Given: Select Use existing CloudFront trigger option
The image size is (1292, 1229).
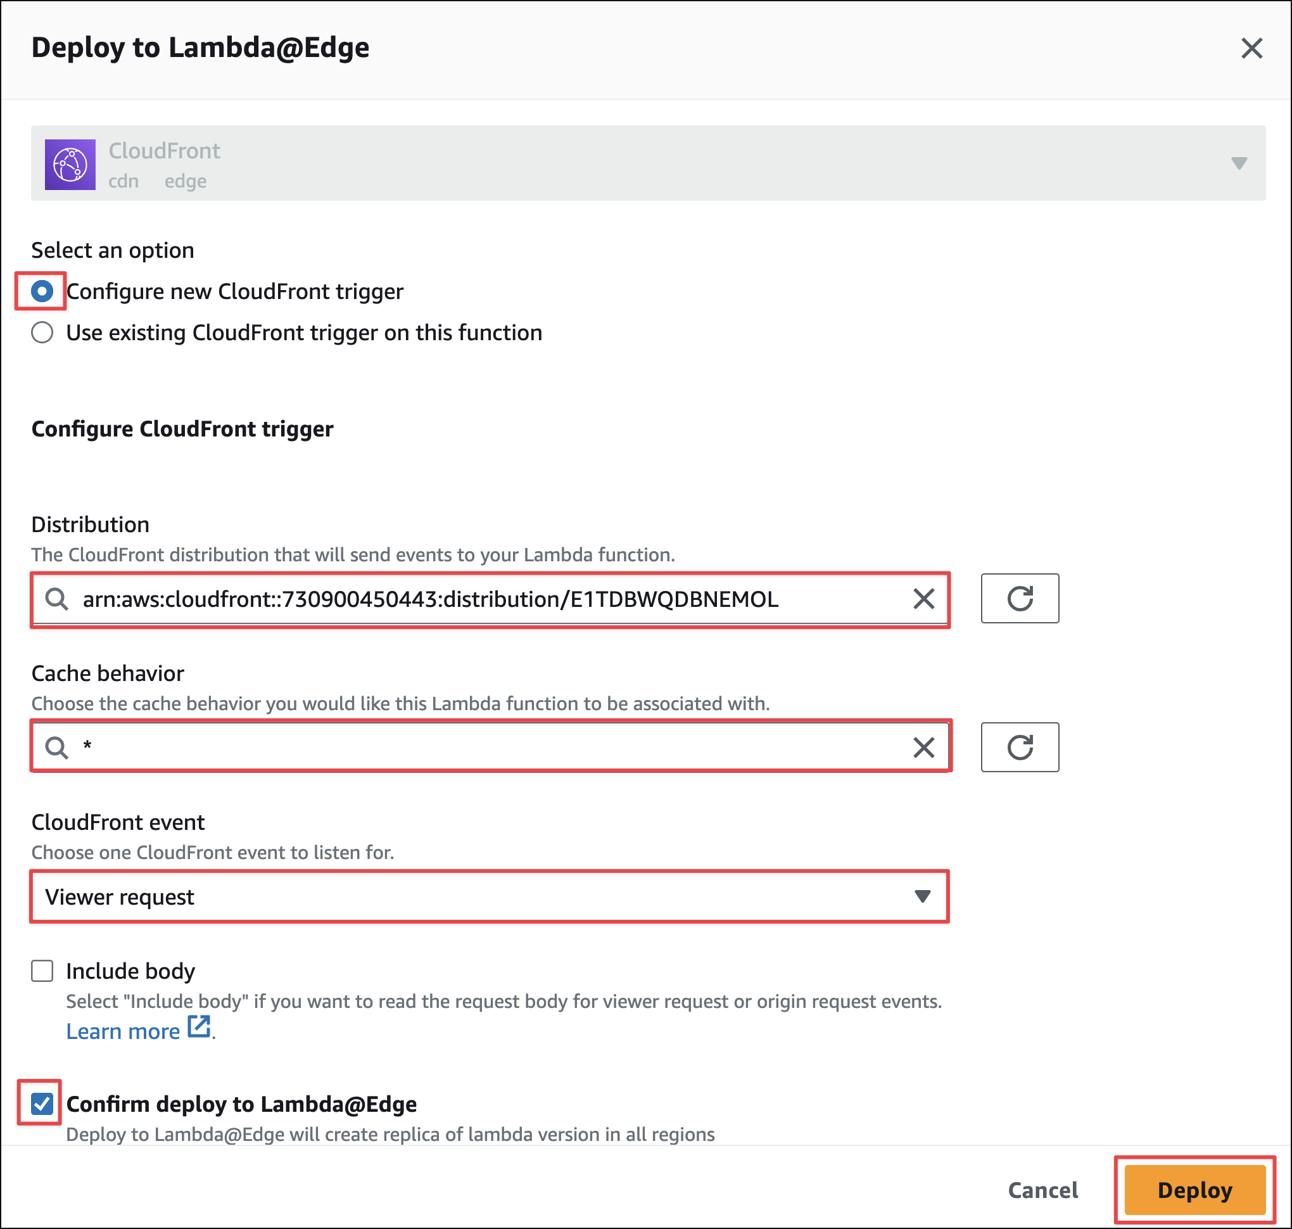Looking at the screenshot, I should click(x=42, y=333).
